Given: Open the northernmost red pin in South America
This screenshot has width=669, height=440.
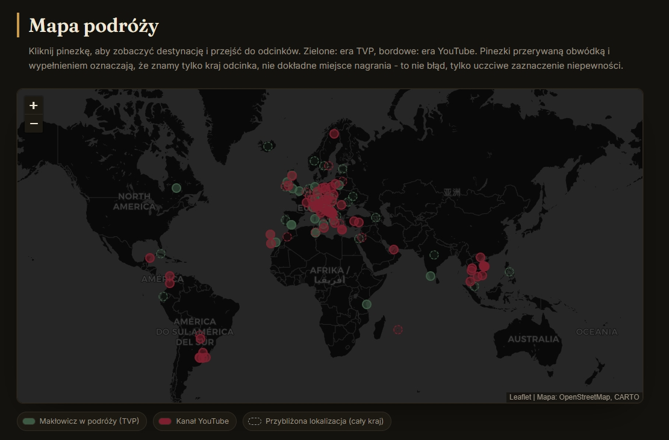Looking at the screenshot, I should click(170, 276).
